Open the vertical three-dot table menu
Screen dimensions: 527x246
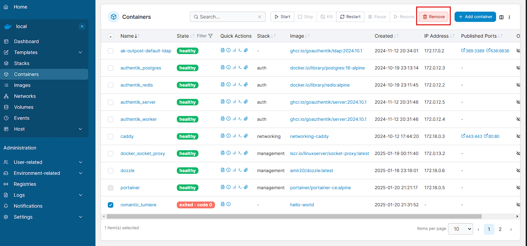coord(509,17)
